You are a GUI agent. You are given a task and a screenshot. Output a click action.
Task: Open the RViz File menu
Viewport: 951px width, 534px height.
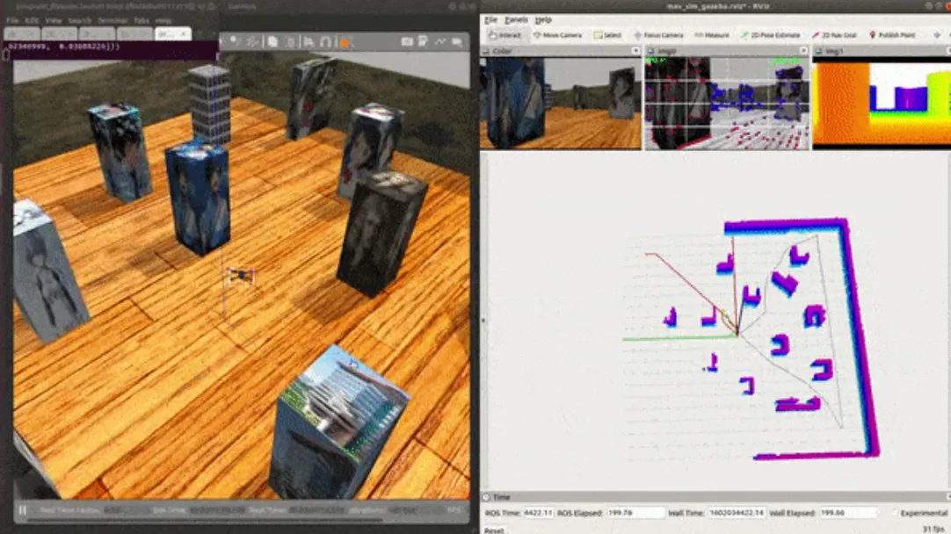490,20
